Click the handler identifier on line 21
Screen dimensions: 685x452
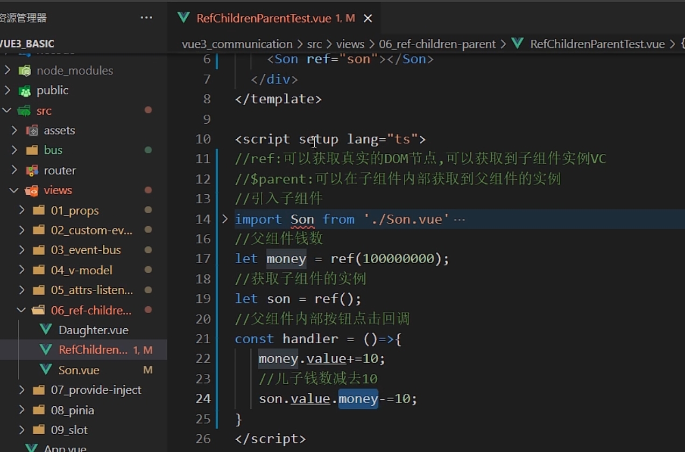pos(310,339)
